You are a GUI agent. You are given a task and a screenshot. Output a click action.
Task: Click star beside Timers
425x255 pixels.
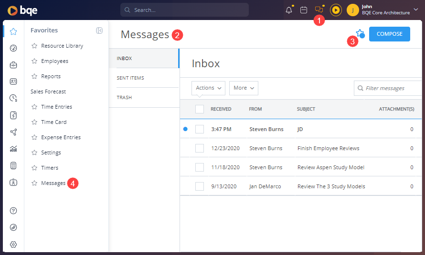[34, 168]
